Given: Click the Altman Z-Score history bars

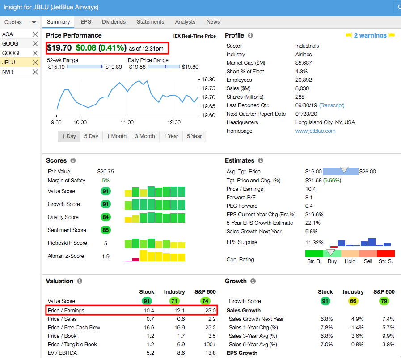Looking at the screenshot, I should click(155, 256).
